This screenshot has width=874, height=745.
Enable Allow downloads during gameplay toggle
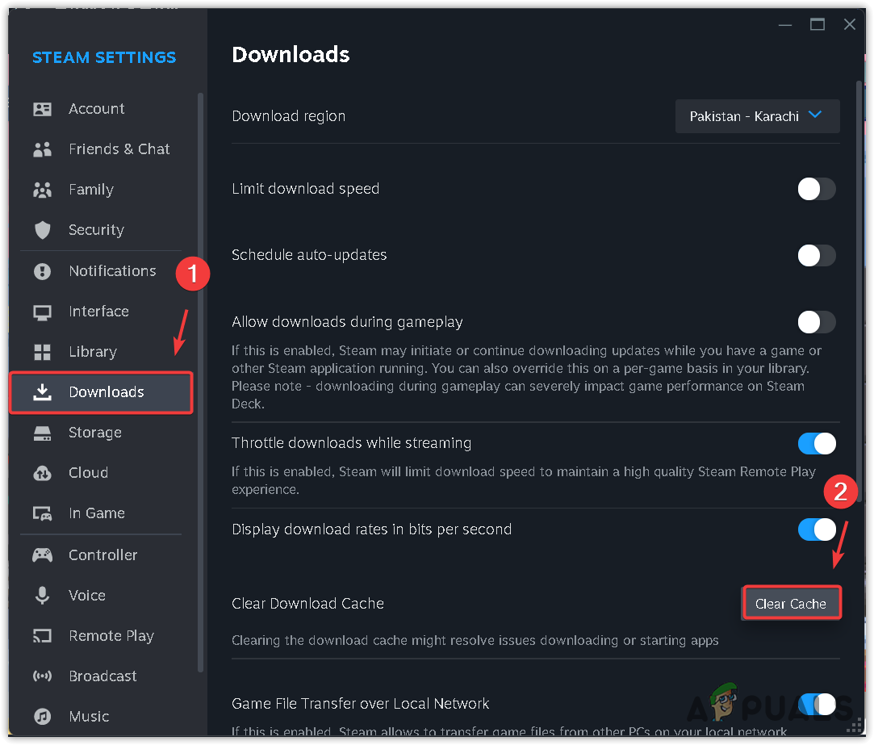pyautogui.click(x=816, y=322)
